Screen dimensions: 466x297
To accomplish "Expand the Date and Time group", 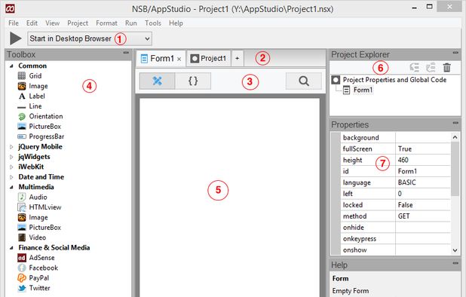I will [11, 177].
